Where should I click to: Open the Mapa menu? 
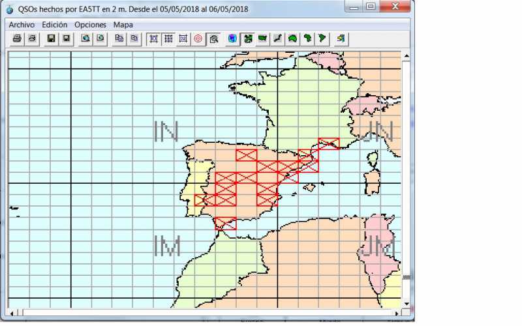tap(123, 25)
